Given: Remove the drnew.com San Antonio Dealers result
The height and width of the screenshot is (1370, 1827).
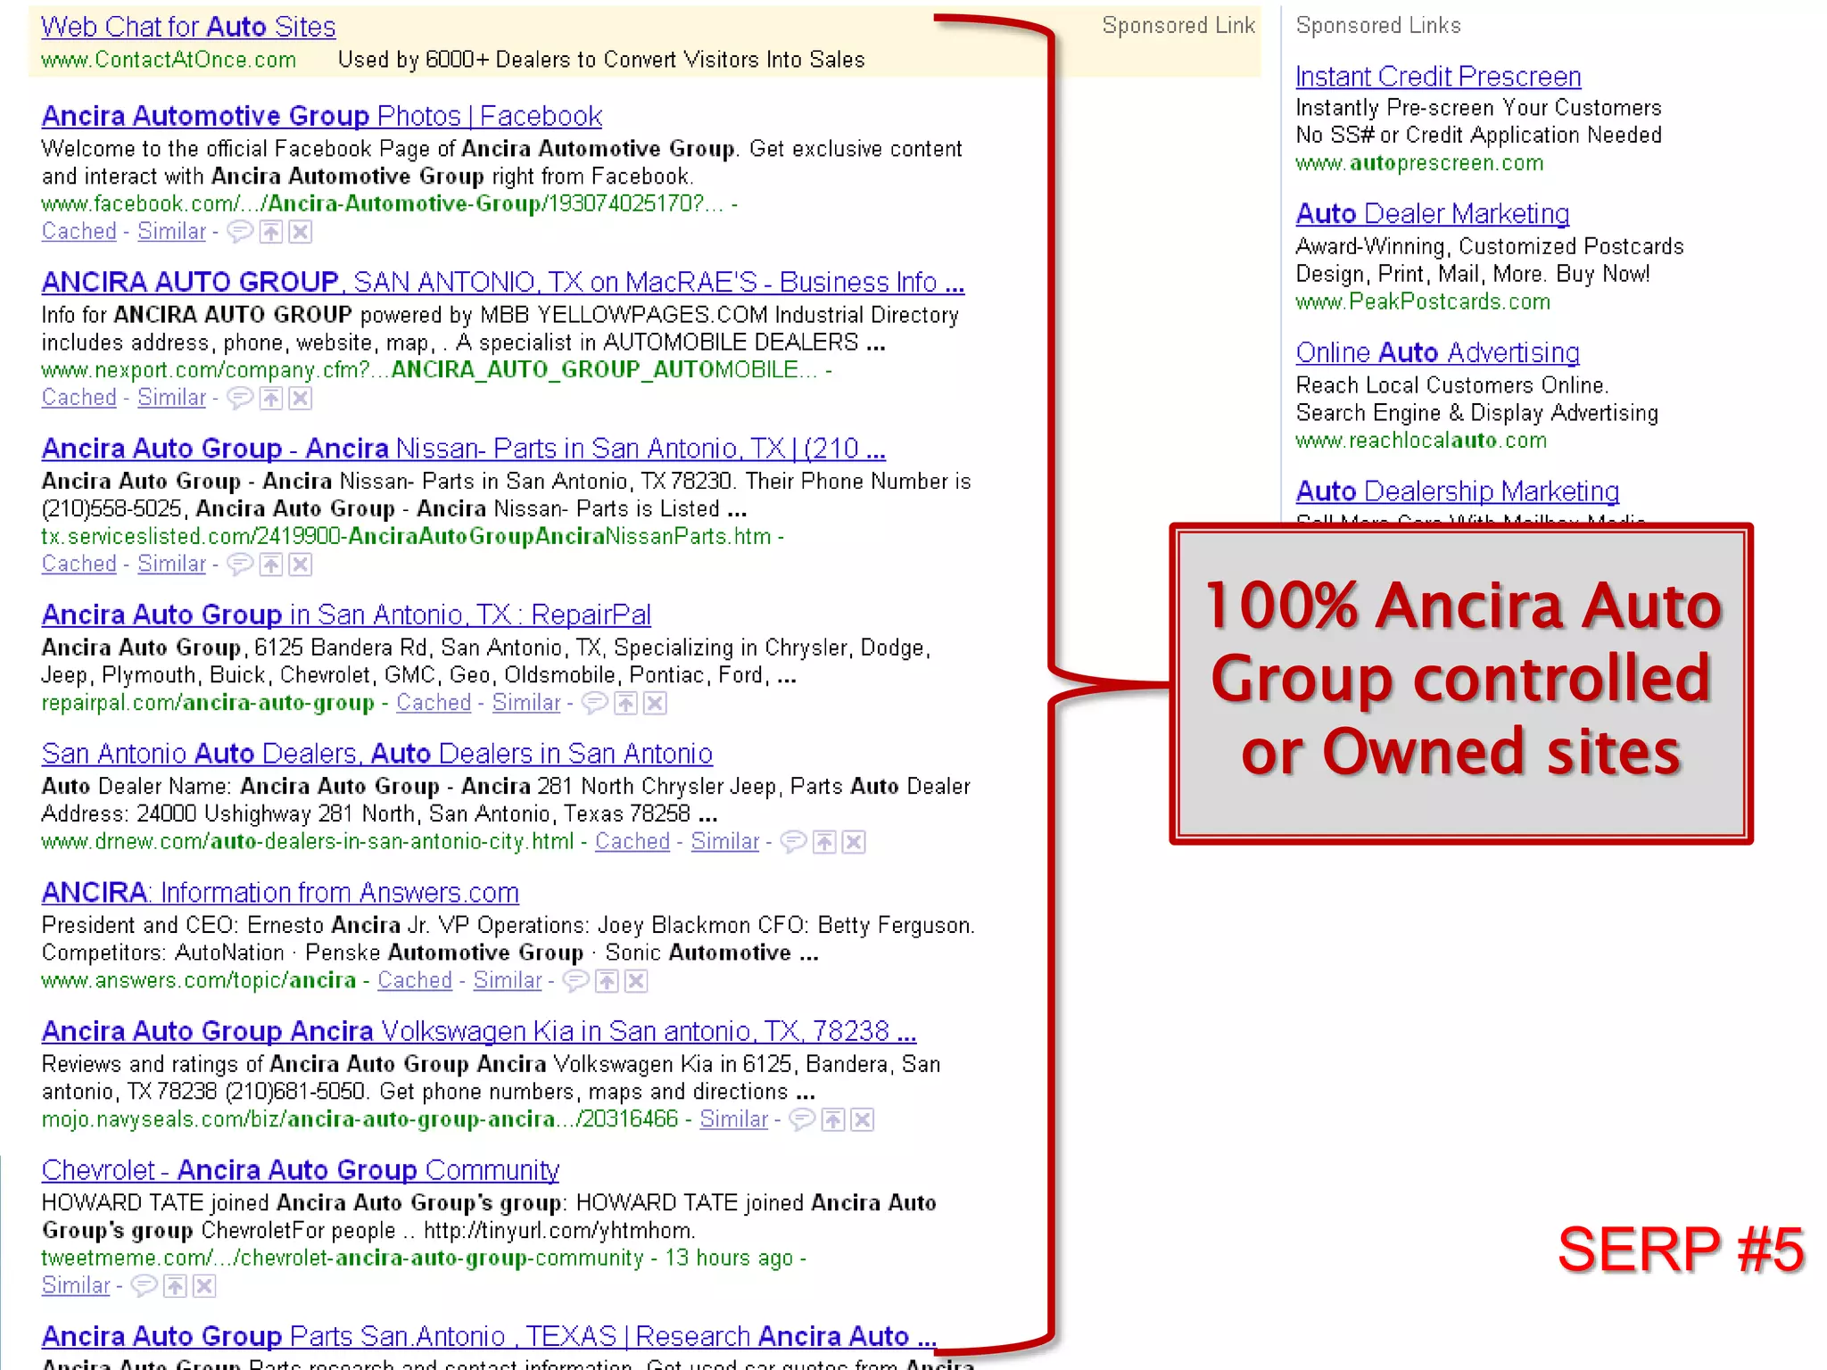Looking at the screenshot, I should click(x=854, y=842).
